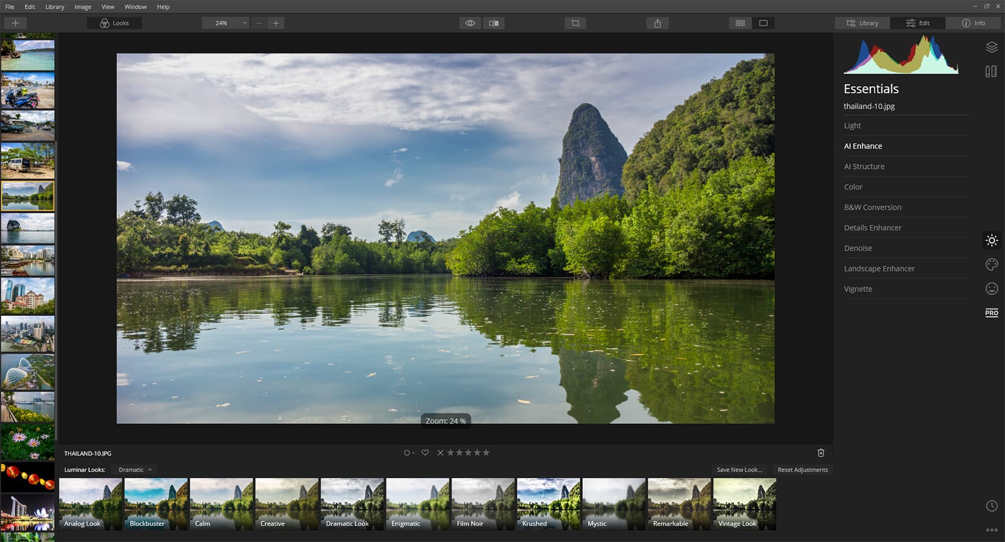1005x542 pixels.
Task: Apply the Analog Look preset
Action: pos(90,504)
